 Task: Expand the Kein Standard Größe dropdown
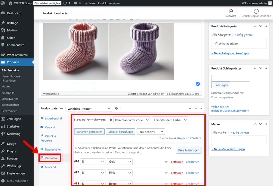tap(132, 120)
